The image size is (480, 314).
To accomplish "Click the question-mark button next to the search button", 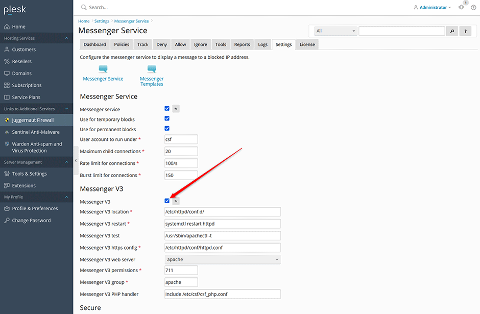I will (x=465, y=31).
